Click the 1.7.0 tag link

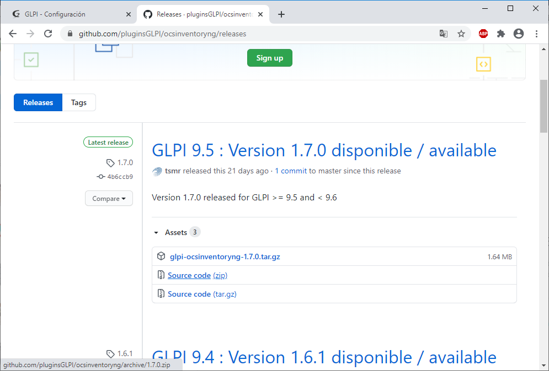tap(120, 163)
